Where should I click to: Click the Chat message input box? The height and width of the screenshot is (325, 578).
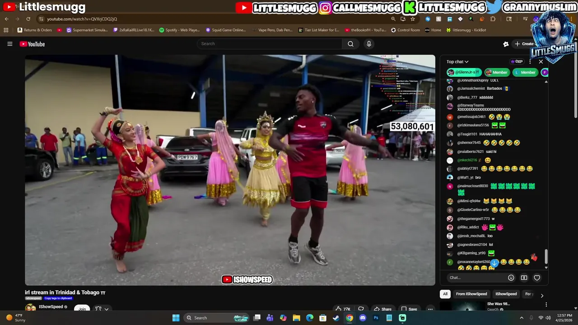pyautogui.click(x=475, y=278)
